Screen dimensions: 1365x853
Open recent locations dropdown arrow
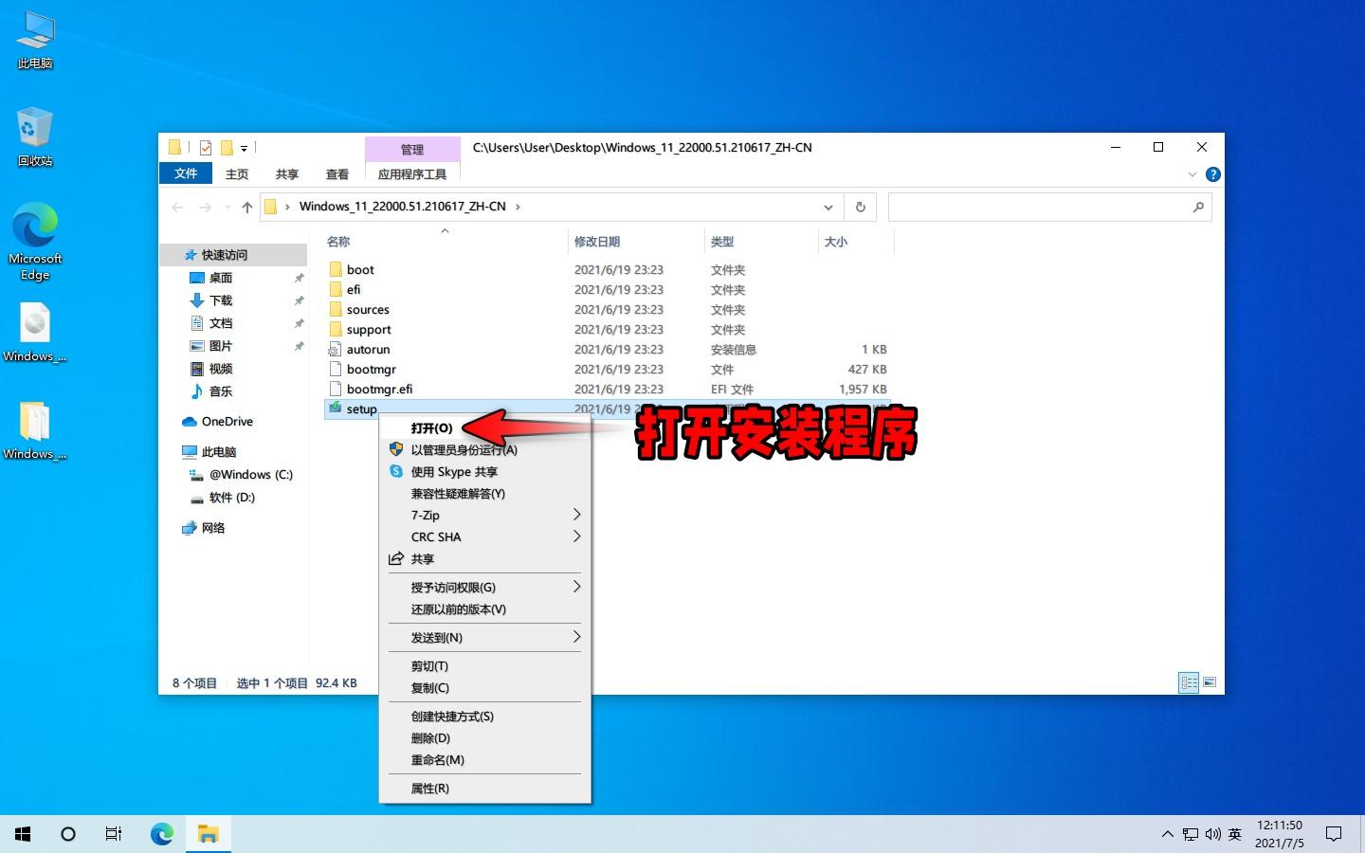coord(227,207)
